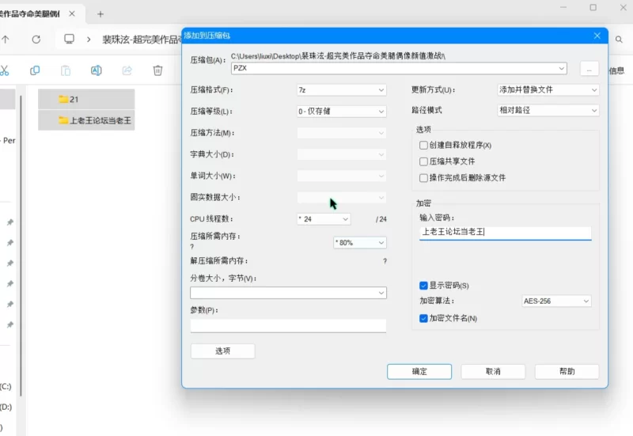Click the 参数 parameters input field
The height and width of the screenshot is (436, 633).
click(x=288, y=325)
